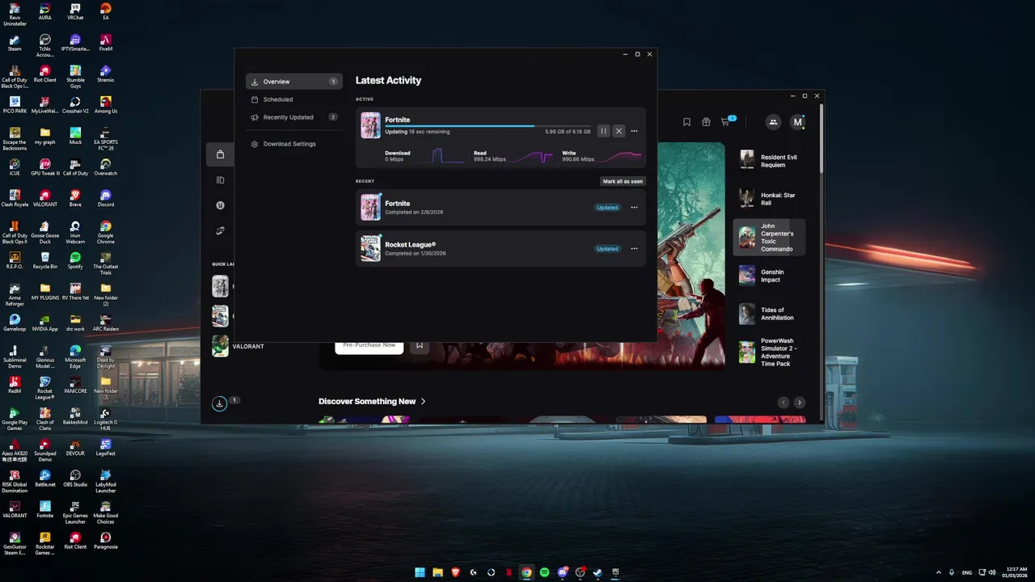Go to next Discover carousel page
The image size is (1035, 582).
point(799,403)
